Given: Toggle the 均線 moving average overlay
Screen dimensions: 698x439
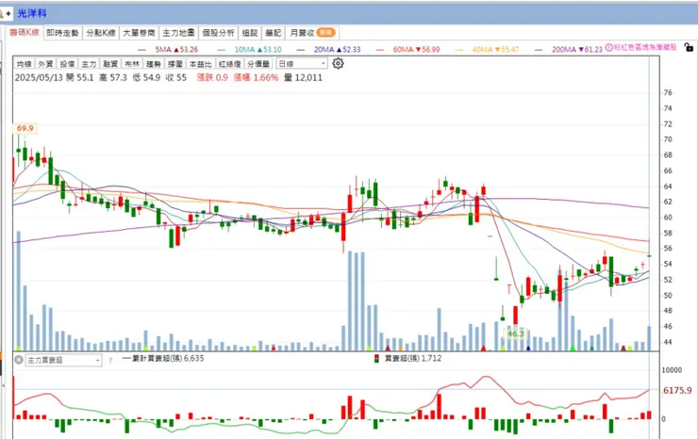Looking at the screenshot, I should click(x=24, y=64).
